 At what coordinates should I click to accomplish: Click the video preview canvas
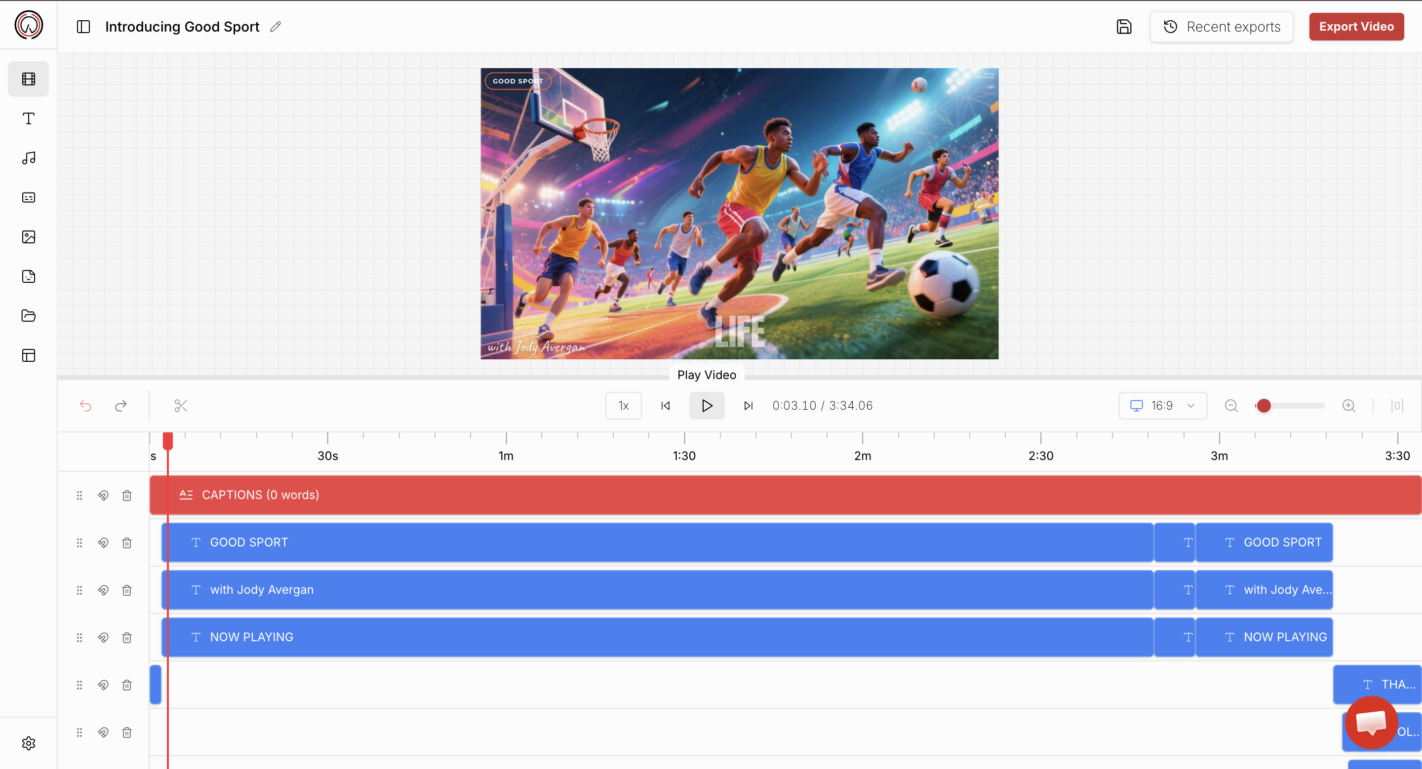tap(739, 214)
